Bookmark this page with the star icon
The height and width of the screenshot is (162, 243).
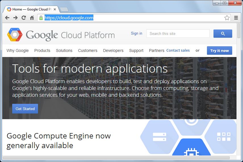(227, 18)
